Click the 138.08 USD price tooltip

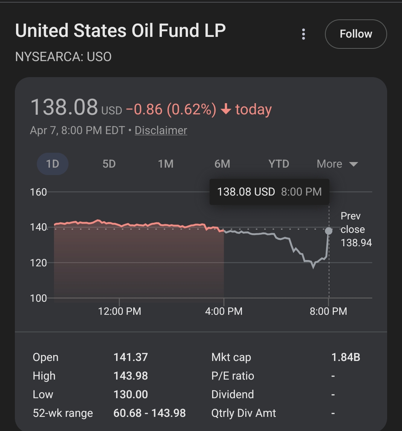pos(269,192)
